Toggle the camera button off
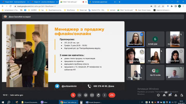Screen dimensions: 186x104 [x=79, y=95]
